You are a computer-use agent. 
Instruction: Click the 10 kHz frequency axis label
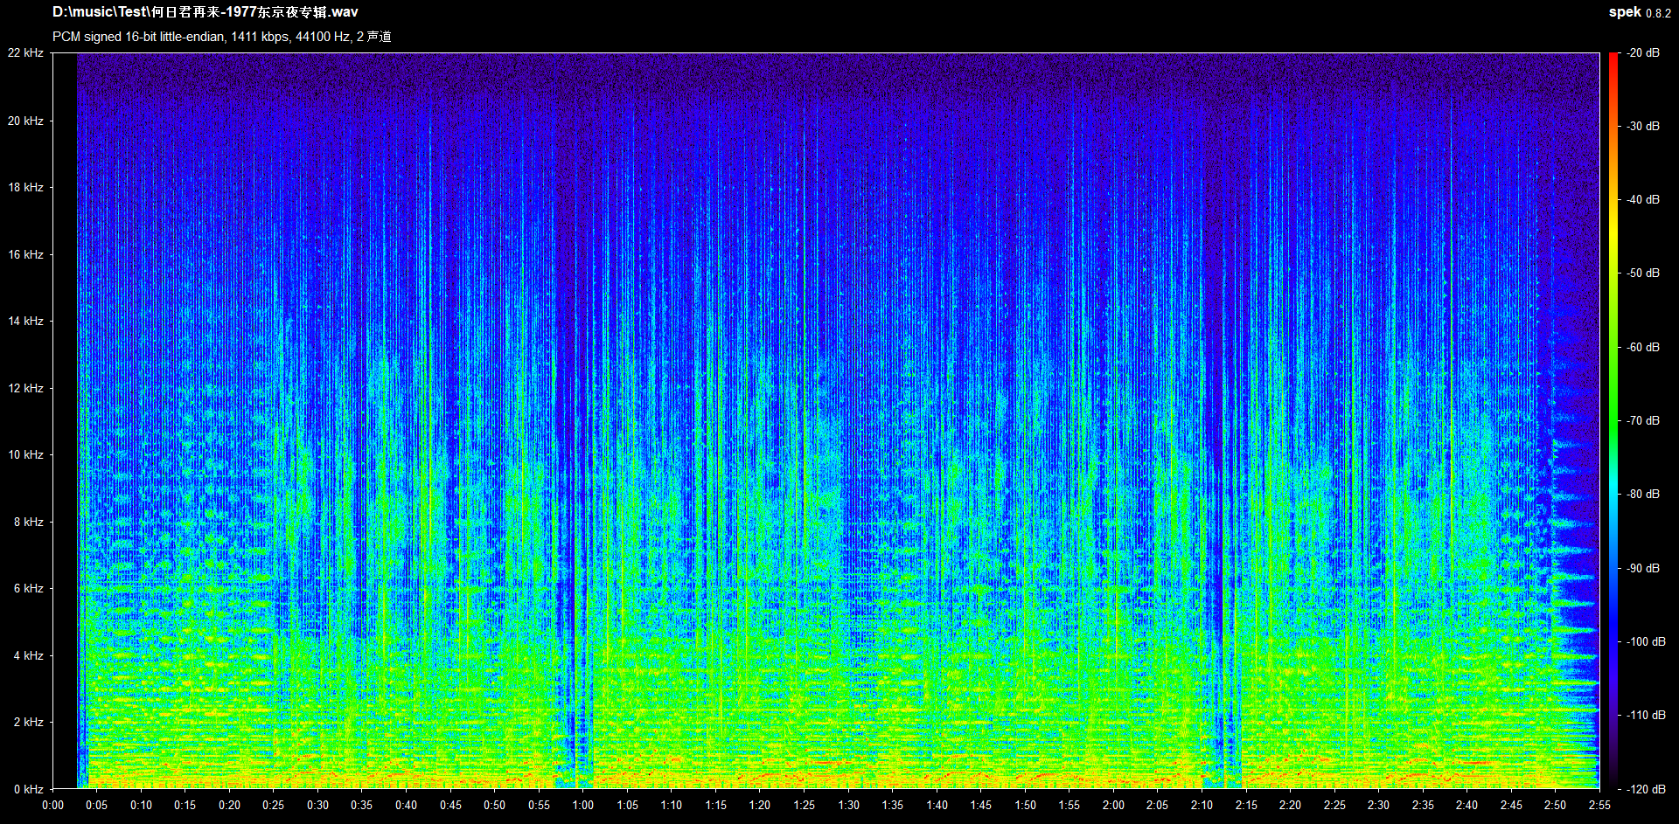(x=25, y=454)
